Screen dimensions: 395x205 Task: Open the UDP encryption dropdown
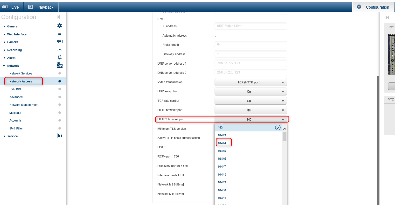coord(250,92)
